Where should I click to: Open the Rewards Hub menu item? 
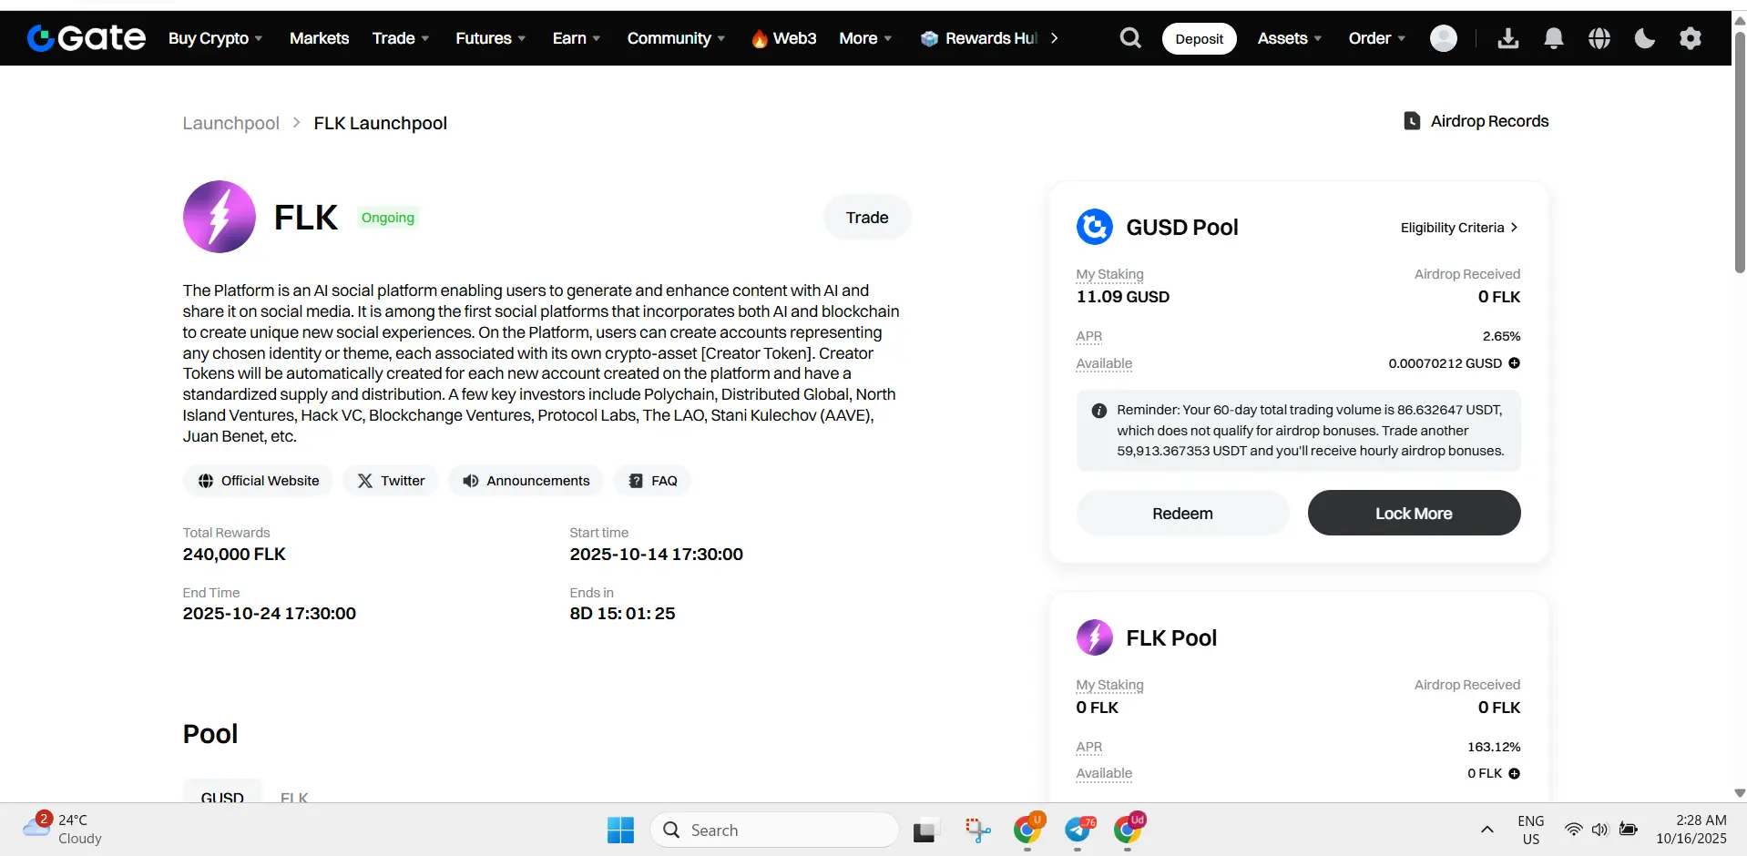[979, 38]
